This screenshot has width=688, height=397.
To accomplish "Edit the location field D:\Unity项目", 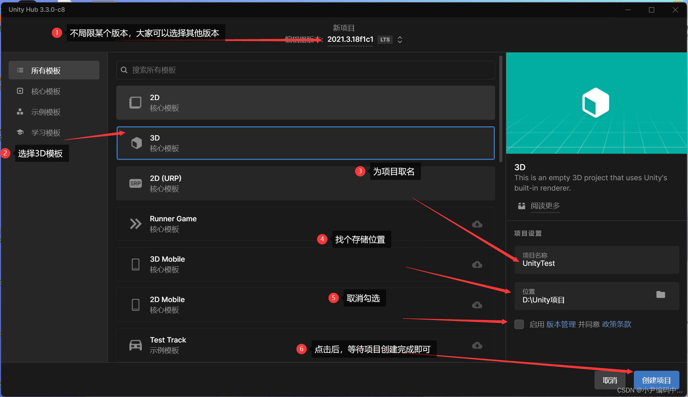I will click(597, 296).
